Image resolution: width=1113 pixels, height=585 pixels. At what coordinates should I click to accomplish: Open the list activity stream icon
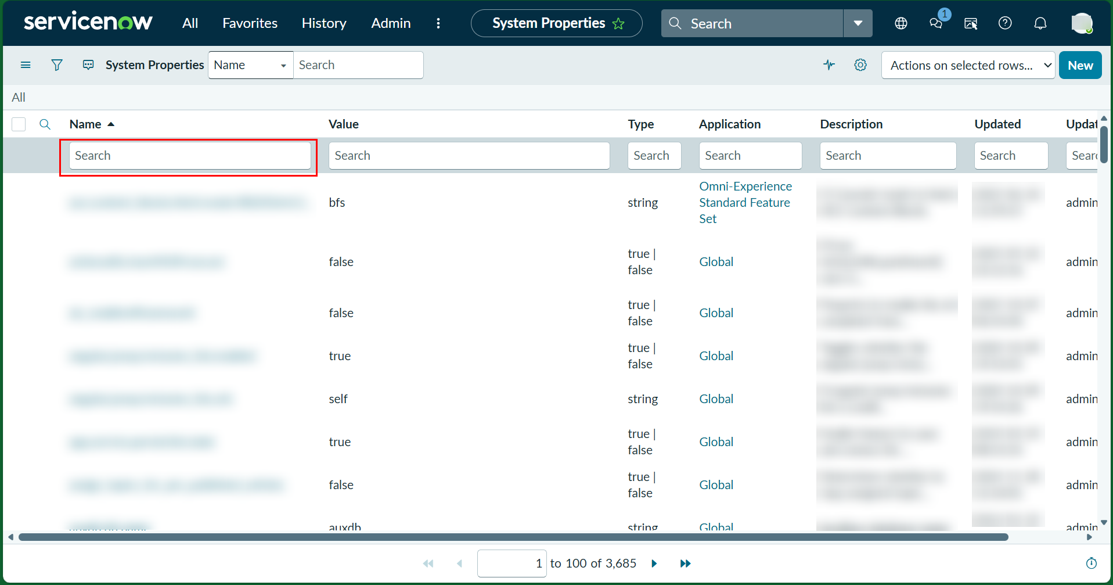pyautogui.click(x=88, y=65)
